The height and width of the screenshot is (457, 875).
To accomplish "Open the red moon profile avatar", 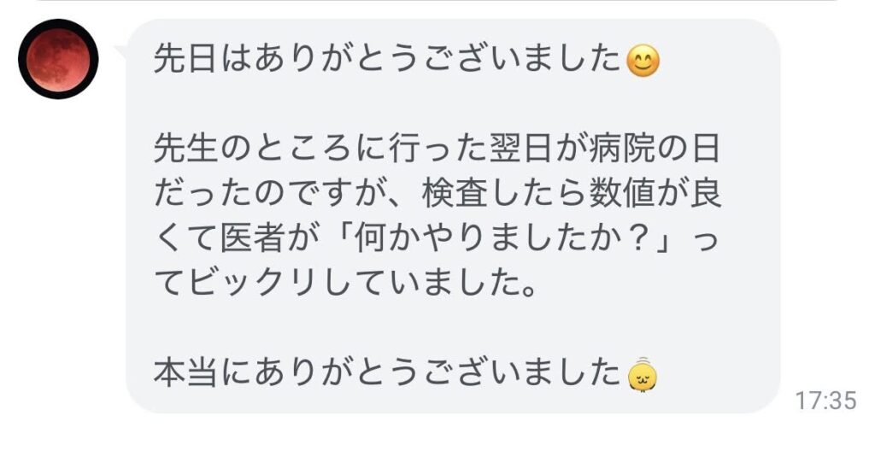I will pyautogui.click(x=58, y=59).
